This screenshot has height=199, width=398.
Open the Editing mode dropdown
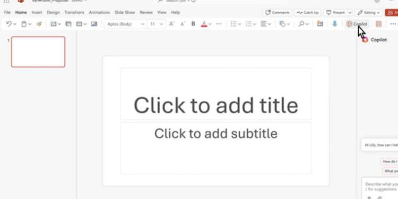(369, 12)
